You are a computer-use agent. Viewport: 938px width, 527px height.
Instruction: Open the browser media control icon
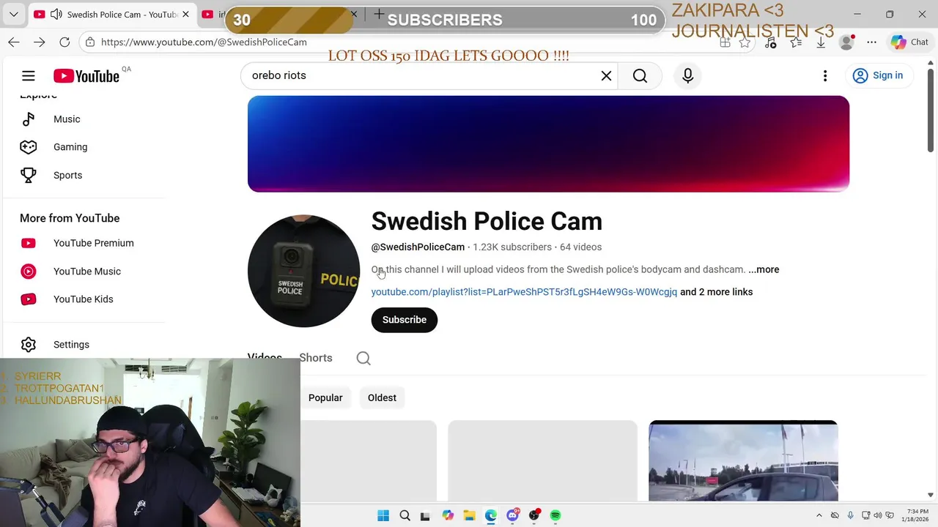click(x=770, y=42)
